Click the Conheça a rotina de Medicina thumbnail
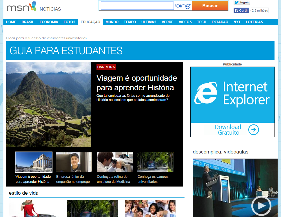 115,162
